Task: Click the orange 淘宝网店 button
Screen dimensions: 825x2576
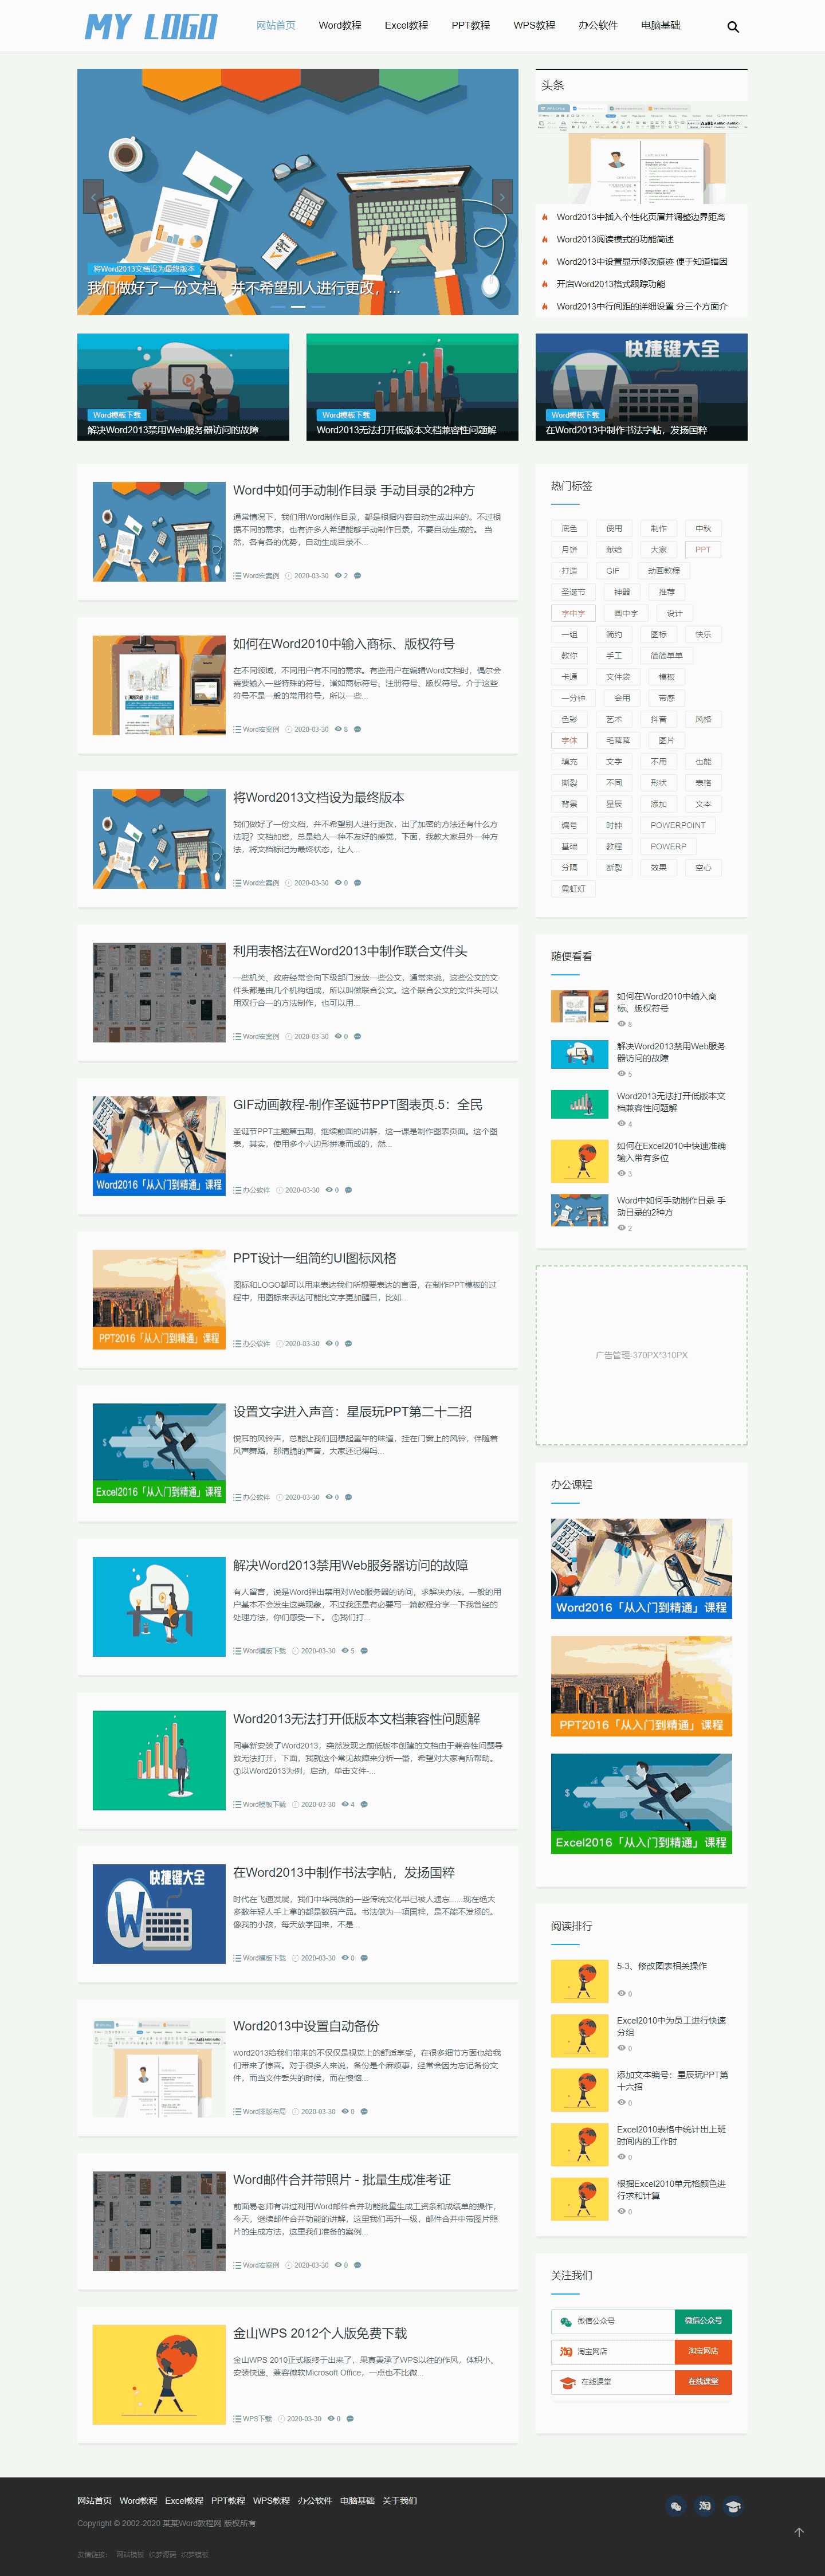Action: click(703, 2351)
